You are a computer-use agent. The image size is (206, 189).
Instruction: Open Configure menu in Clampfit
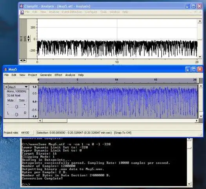pyautogui.click(x=91, y=12)
